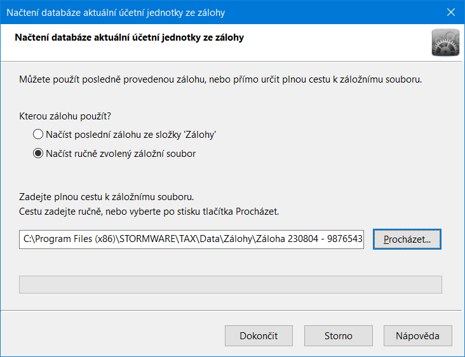
Task: Click the 'C:\Program Files' start of path
Action: [58, 239]
